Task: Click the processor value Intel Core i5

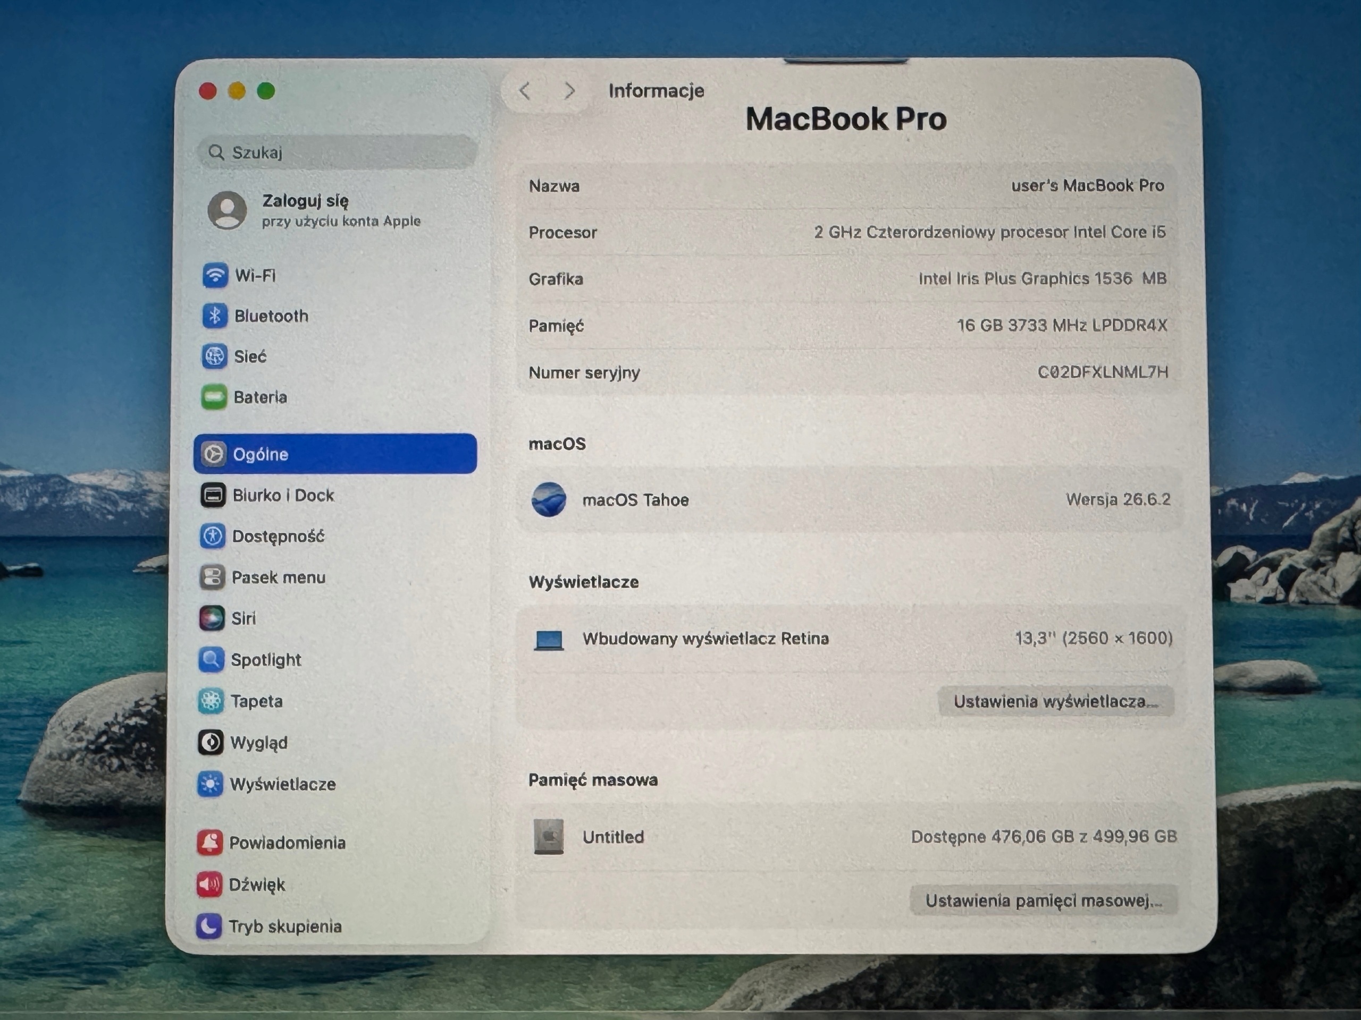Action: 990,232
